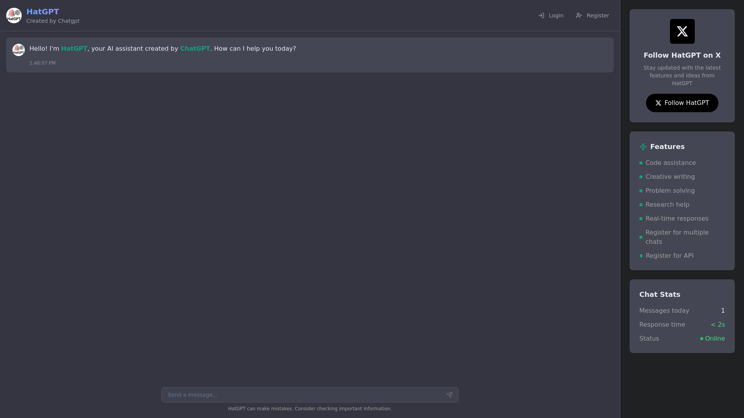This screenshot has height=418, width=744.
Task: Click the Online status indicator
Action: [712, 339]
